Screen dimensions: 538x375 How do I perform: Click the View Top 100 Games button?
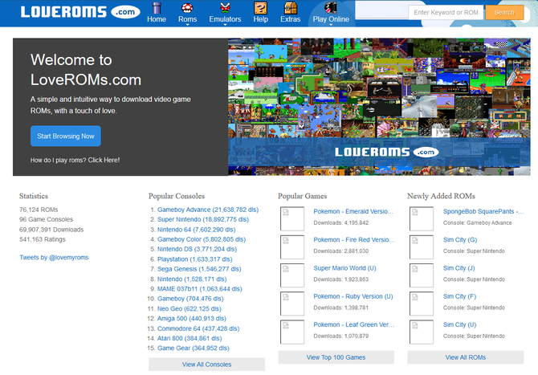tap(336, 357)
